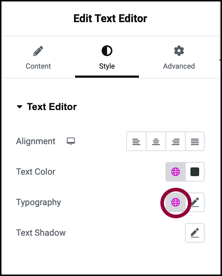Viewport: 222px width, 276px height.
Task: Click the Text Shadow label
Action: click(x=41, y=233)
